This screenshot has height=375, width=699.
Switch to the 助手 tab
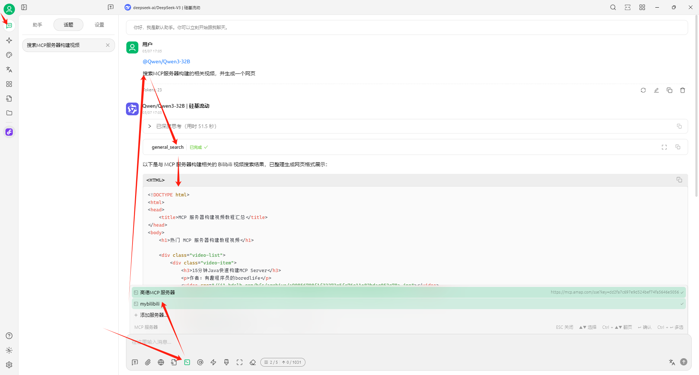pyautogui.click(x=37, y=25)
